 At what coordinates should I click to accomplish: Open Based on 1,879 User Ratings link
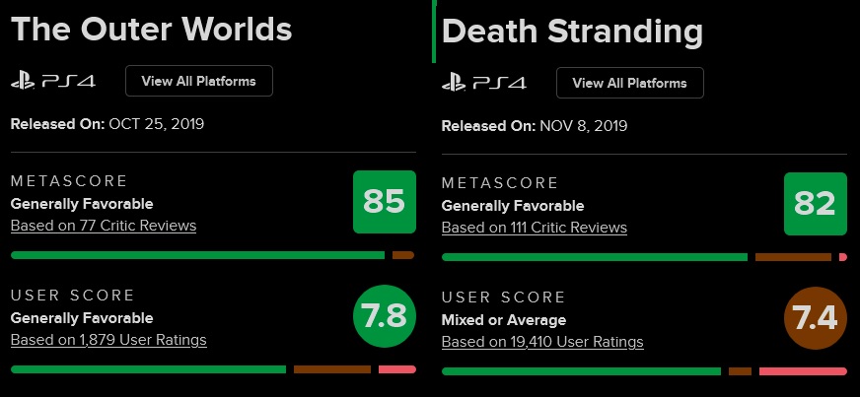[x=108, y=340]
